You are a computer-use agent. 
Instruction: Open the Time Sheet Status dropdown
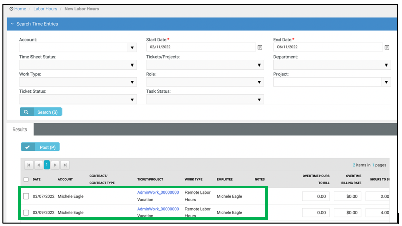(x=132, y=65)
